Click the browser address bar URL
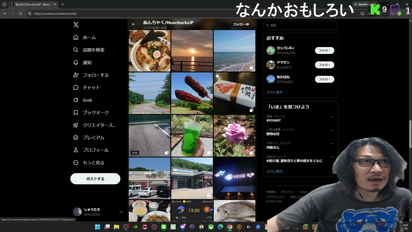The height and width of the screenshot is (232, 412). click(55, 14)
